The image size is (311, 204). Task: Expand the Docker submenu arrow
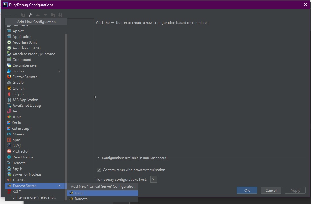(59, 71)
